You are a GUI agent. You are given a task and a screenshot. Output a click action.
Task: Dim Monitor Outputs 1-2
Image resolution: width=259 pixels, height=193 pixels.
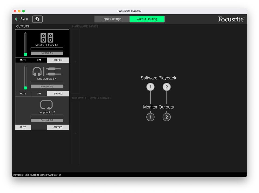tap(39, 60)
